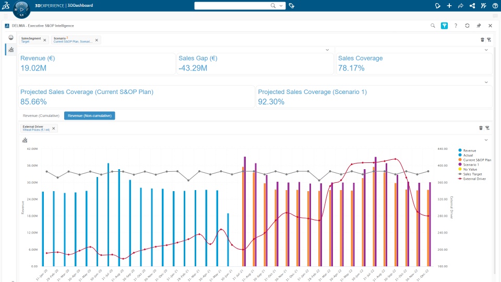Open the help question mark in the top bar
Screen dimensions: 501x282
(x=495, y=5)
